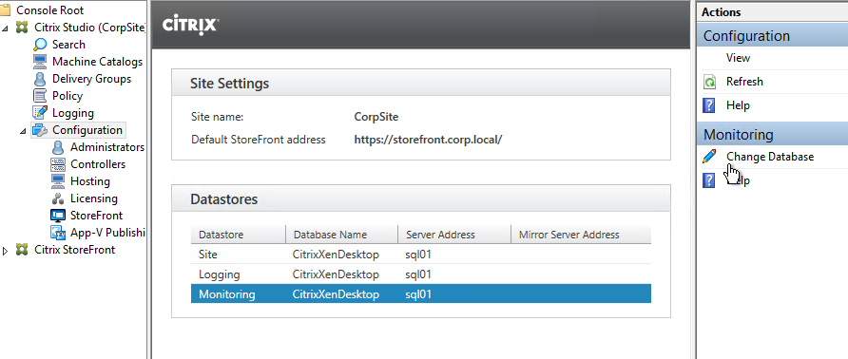Viewport: 848px width, 359px height.
Task: Expand the Citrix StoreFront node
Action: pyautogui.click(x=6, y=251)
